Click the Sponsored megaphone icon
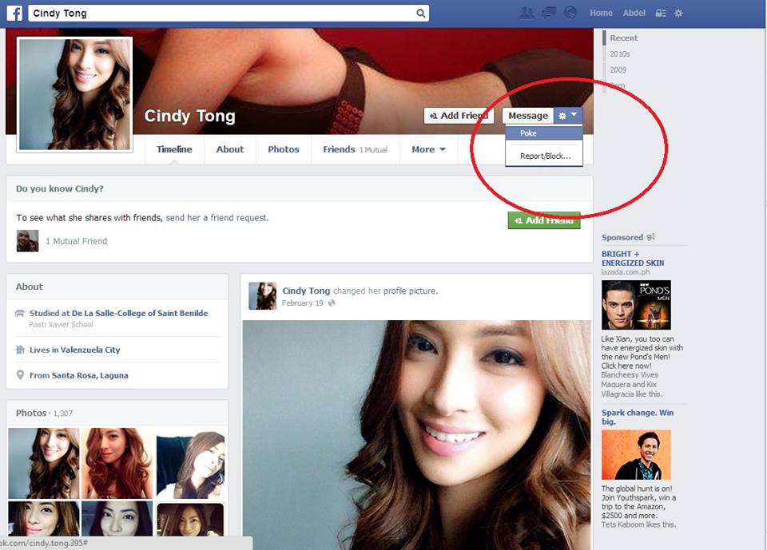 click(650, 237)
